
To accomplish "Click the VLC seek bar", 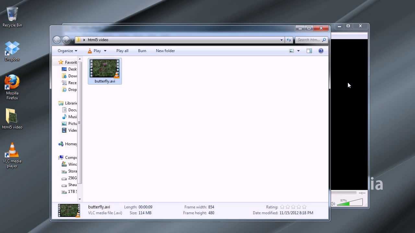I will [x=344, y=193].
